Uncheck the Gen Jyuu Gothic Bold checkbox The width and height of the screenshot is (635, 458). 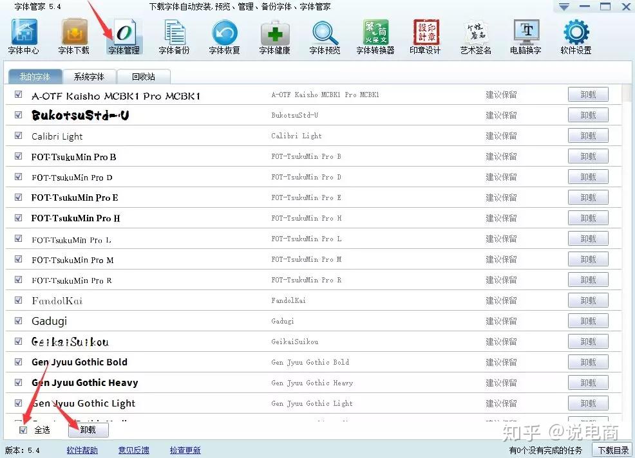click(x=18, y=362)
